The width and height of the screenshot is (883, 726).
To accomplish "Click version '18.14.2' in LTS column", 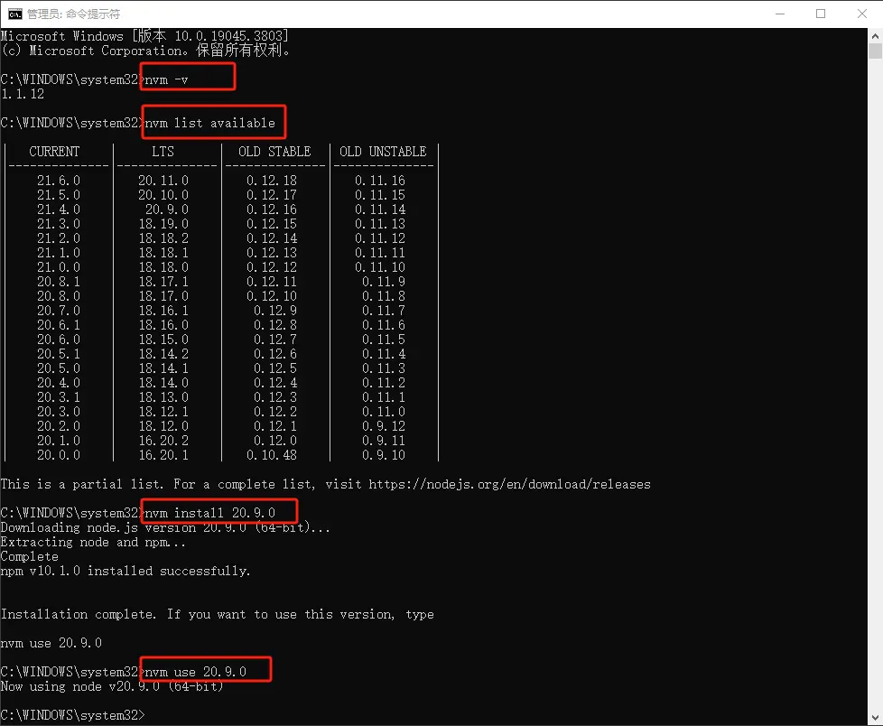I will pos(163,354).
